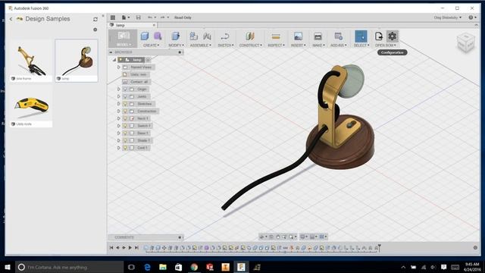
Task: Click the timeline end marker
Action: tap(379, 248)
